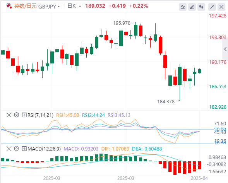Screen dimensions: 228x183
Task: Open the candlestick indicator settings icon
Action: pyautogui.click(x=201, y=7)
